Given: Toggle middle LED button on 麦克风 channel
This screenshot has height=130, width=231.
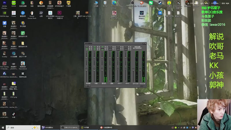Looking at the screenshot, I should click(103, 48).
